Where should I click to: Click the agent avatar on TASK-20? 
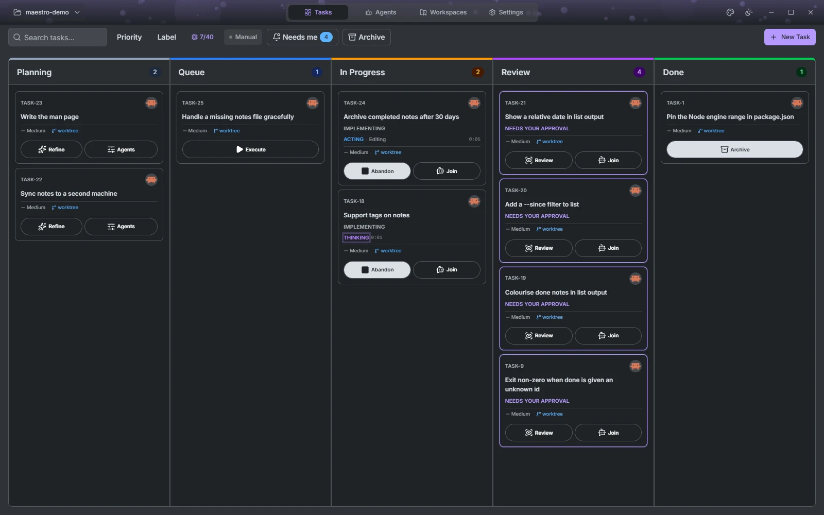[636, 191]
